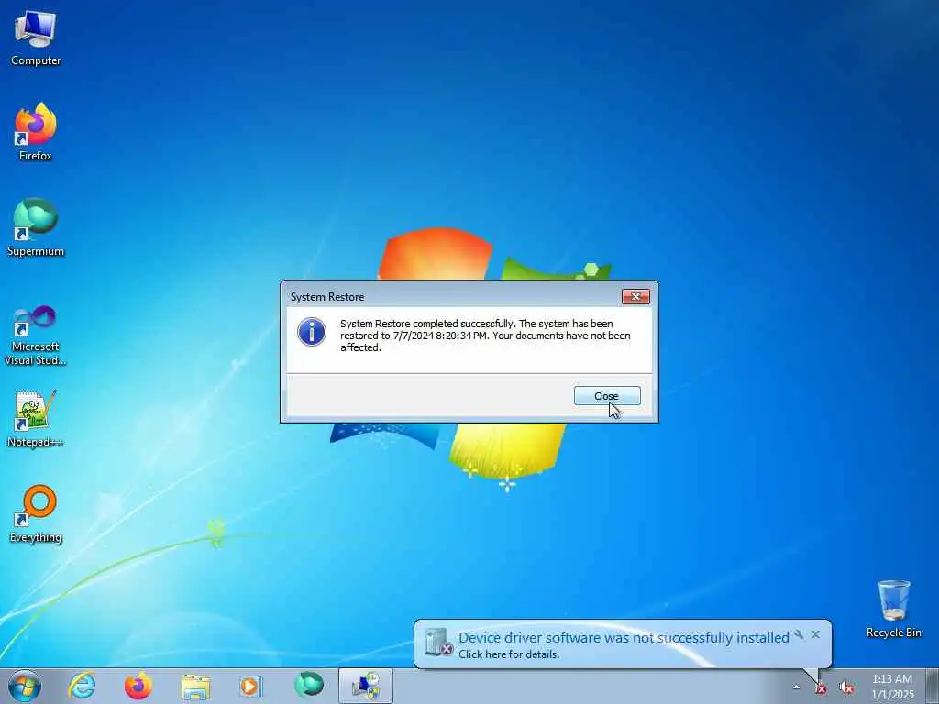
Task: Show hidden tray icons arrow
Action: coord(796,687)
